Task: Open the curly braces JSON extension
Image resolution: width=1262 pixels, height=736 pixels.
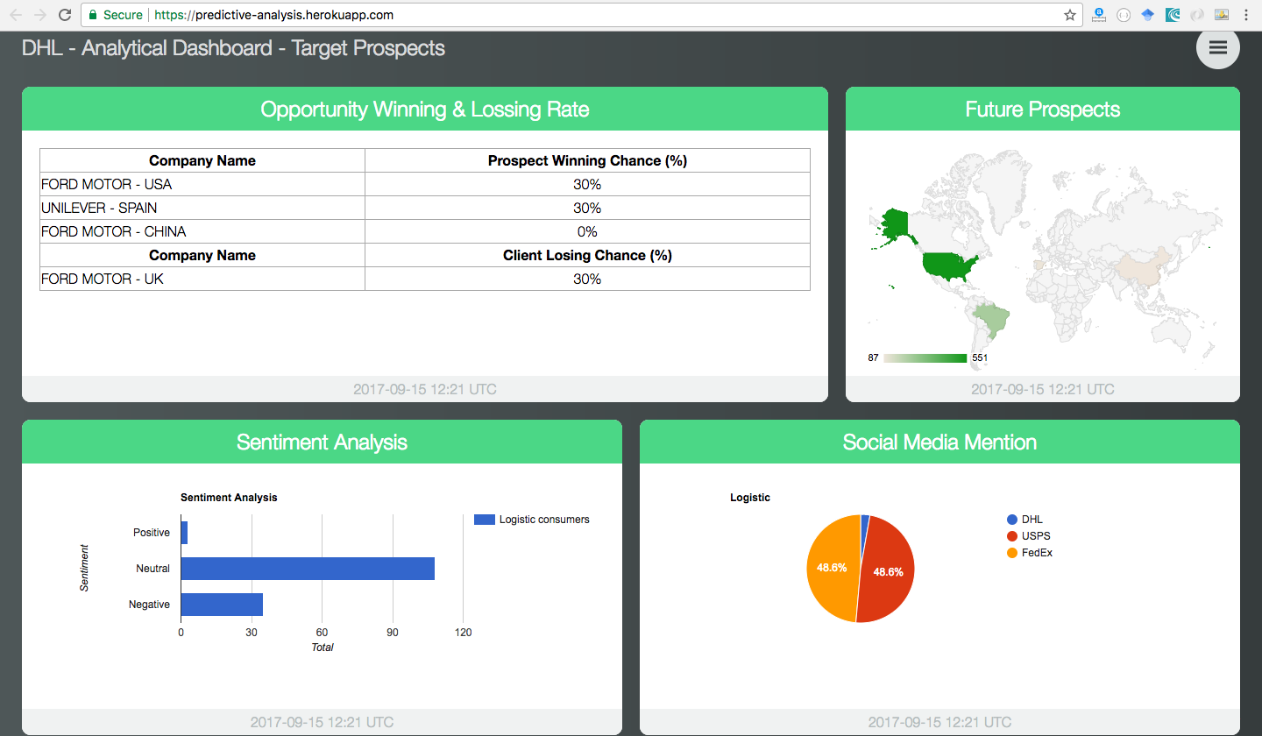Action: (1124, 15)
